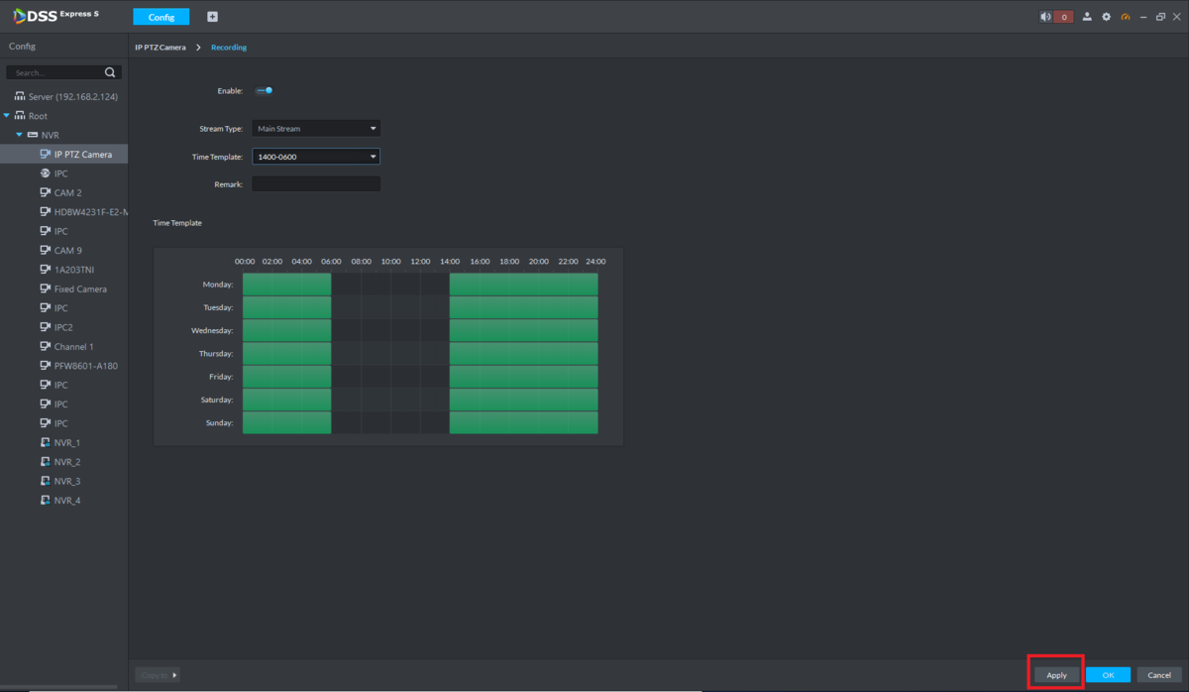
Task: Click the Cancel button
Action: tap(1159, 675)
